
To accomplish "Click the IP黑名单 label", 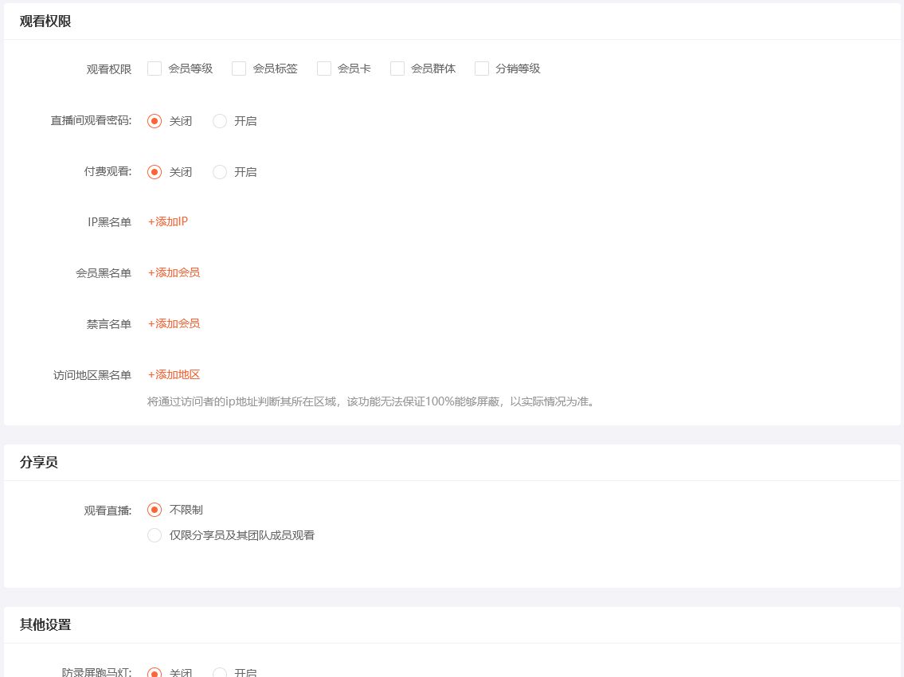I will pos(110,222).
